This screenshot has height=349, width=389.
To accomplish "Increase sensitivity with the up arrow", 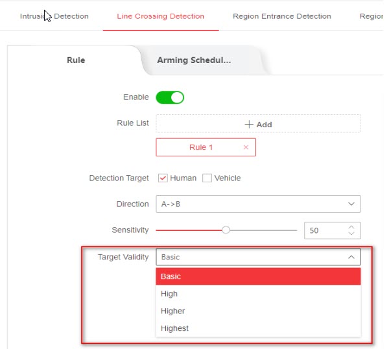I will point(351,226).
